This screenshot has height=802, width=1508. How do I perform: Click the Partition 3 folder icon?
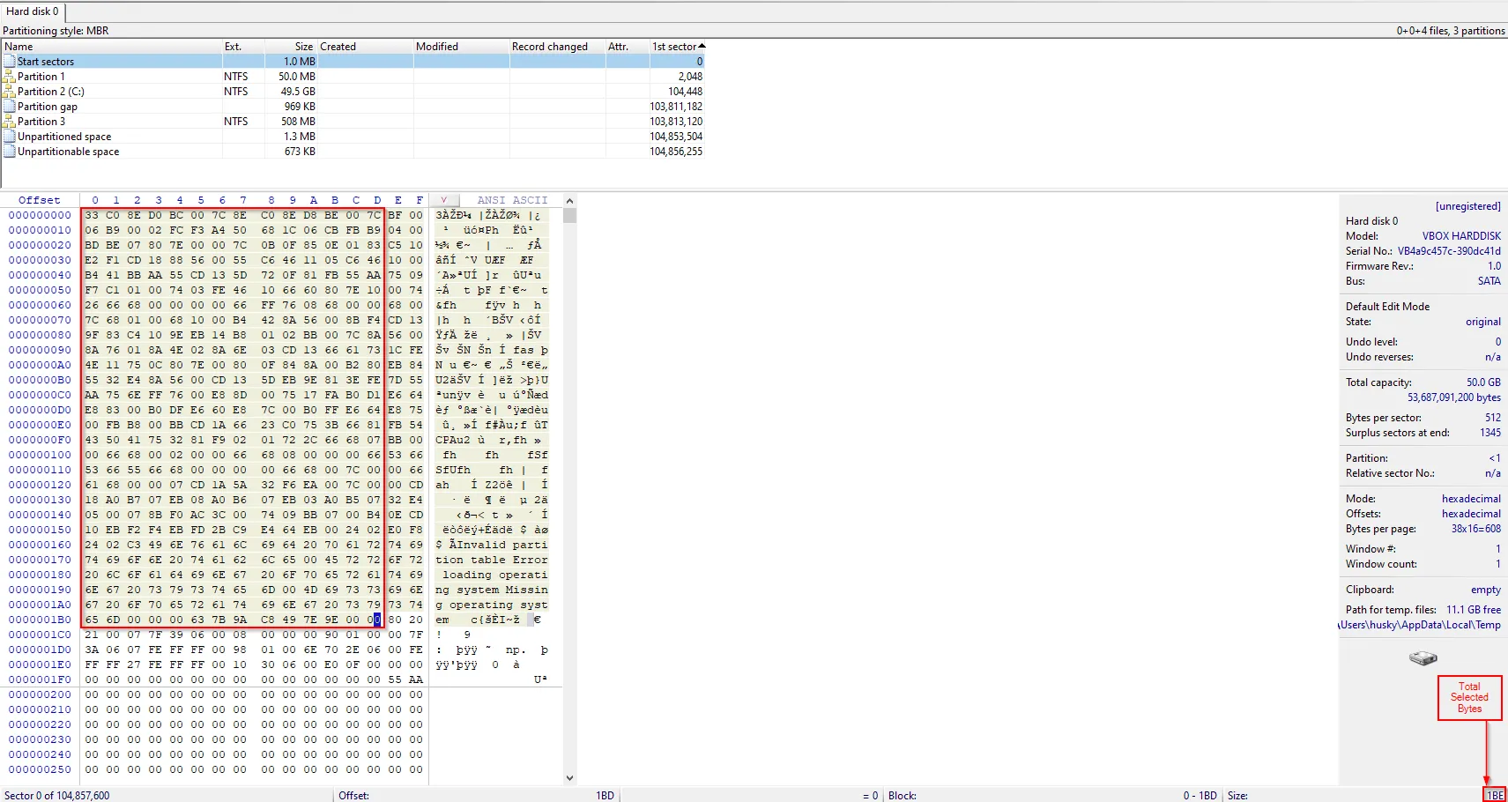coord(10,122)
